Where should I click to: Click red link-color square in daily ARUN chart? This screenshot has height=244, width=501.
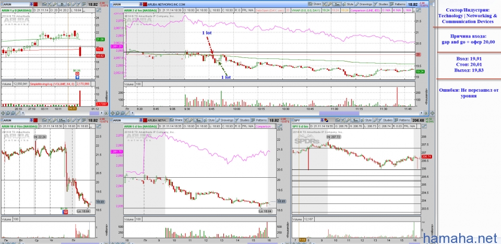coord(35,4)
